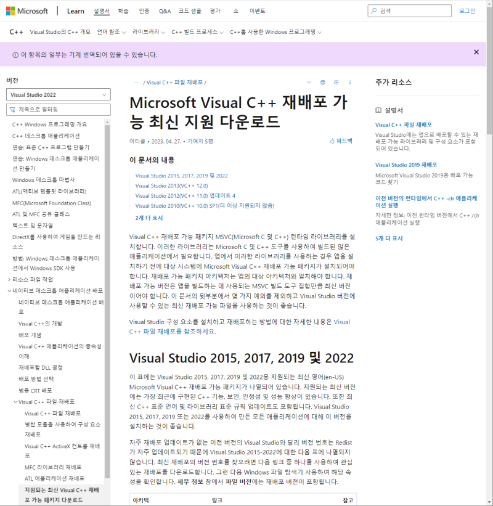Open ATL 및 MFC 공유 클래스 in sidebar
Image resolution: width=493 pixels, height=506 pixels.
(41, 214)
